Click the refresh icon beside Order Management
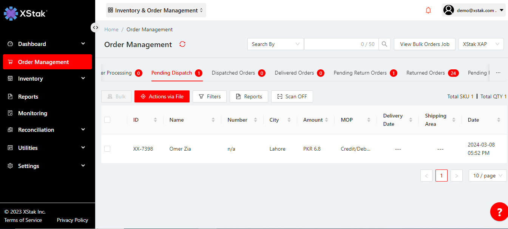 pos(182,44)
